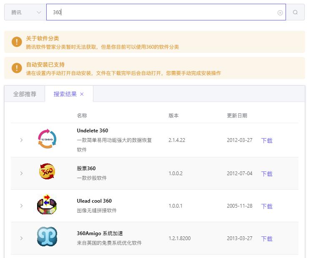Close the 搜索结果 tab

[82, 94]
